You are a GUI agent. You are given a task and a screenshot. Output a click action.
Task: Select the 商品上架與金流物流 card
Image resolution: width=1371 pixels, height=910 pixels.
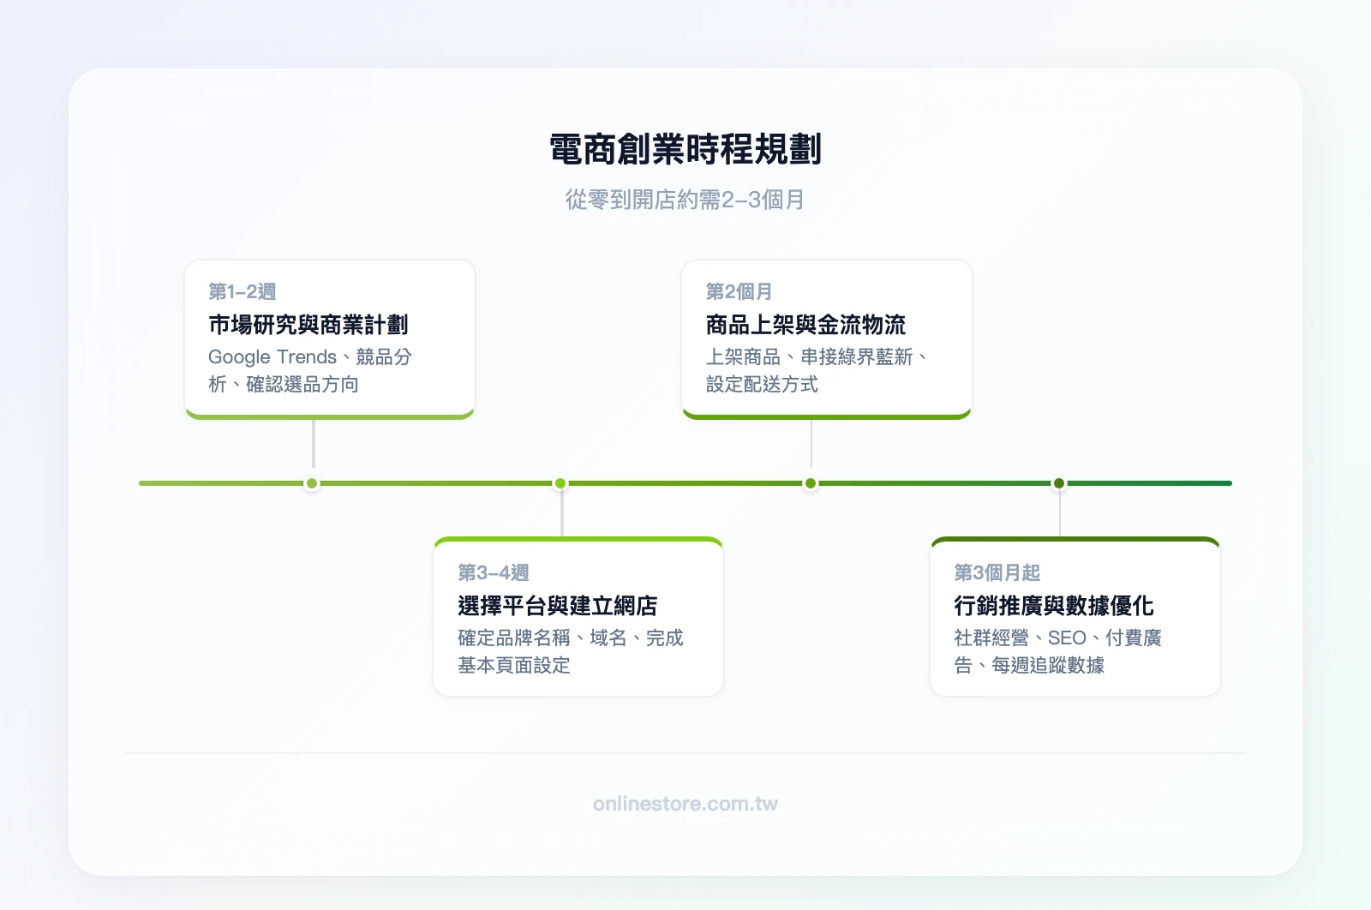click(x=827, y=338)
